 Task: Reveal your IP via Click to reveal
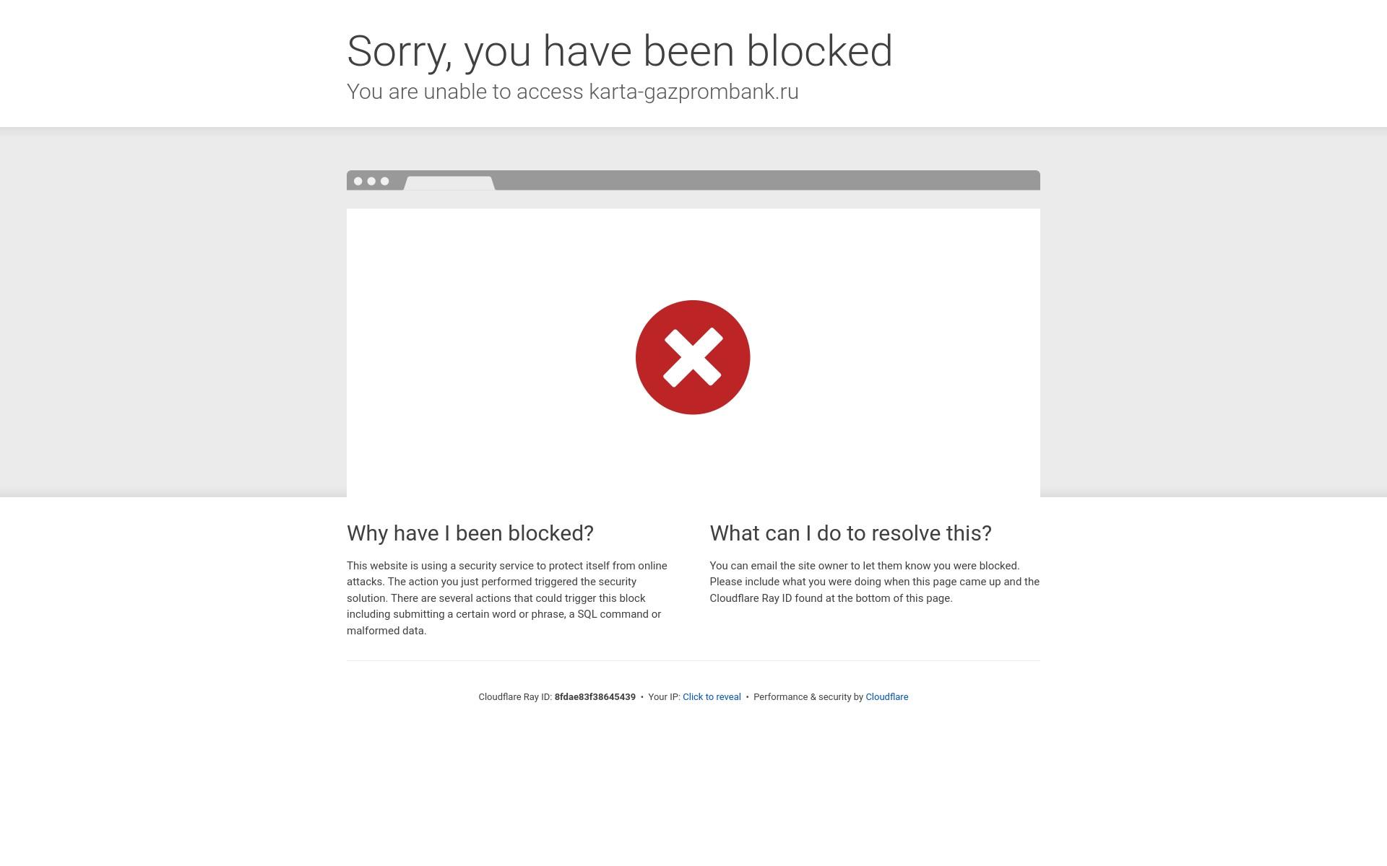pyautogui.click(x=712, y=697)
